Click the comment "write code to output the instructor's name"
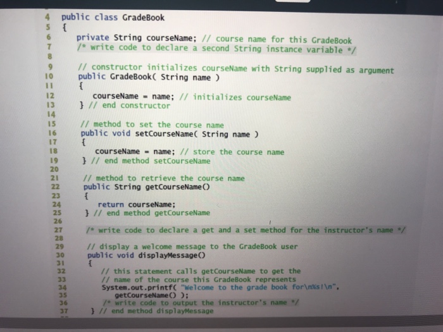This screenshot has height=332, width=443. [x=201, y=303]
